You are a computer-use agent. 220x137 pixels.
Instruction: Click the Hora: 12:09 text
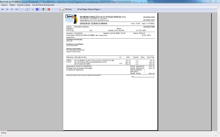(x=135, y=24)
